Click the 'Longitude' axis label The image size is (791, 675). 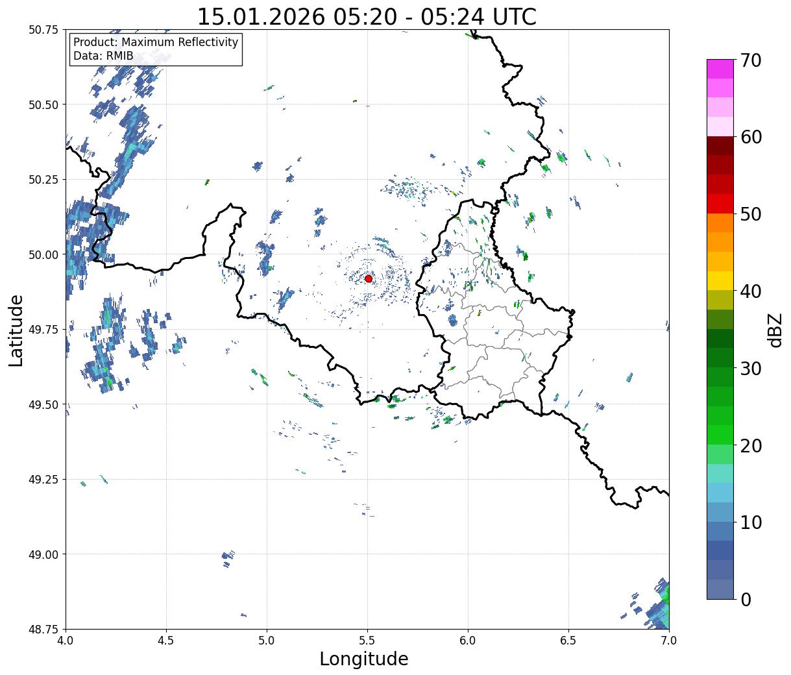tap(364, 659)
